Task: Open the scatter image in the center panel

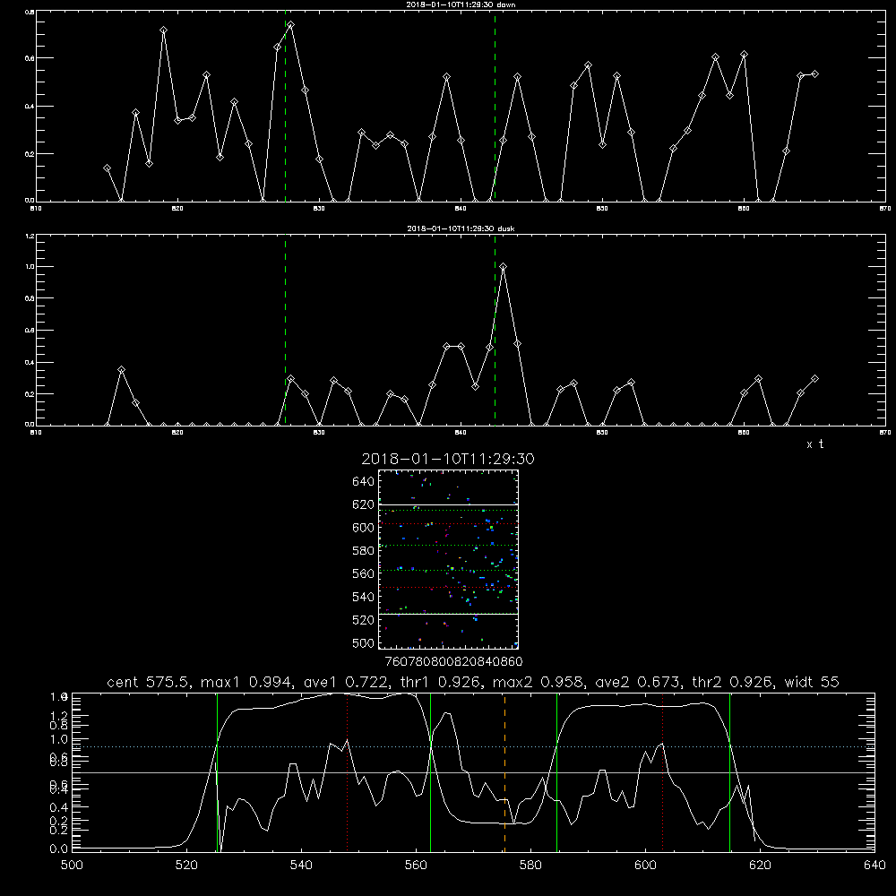Action: click(449, 559)
